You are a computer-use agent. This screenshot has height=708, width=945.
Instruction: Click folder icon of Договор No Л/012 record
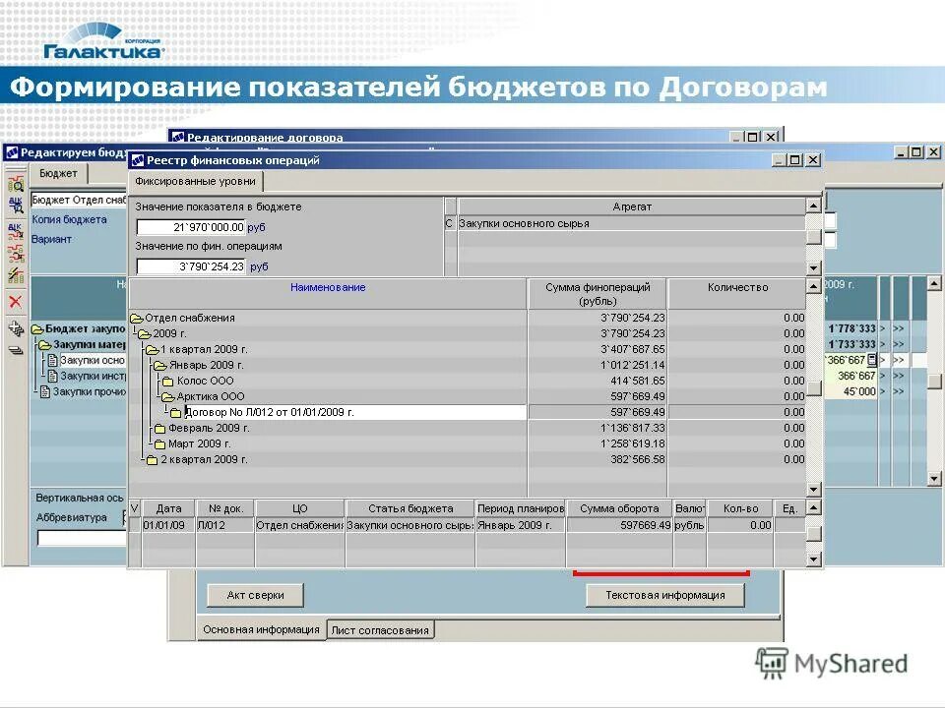pyautogui.click(x=175, y=412)
